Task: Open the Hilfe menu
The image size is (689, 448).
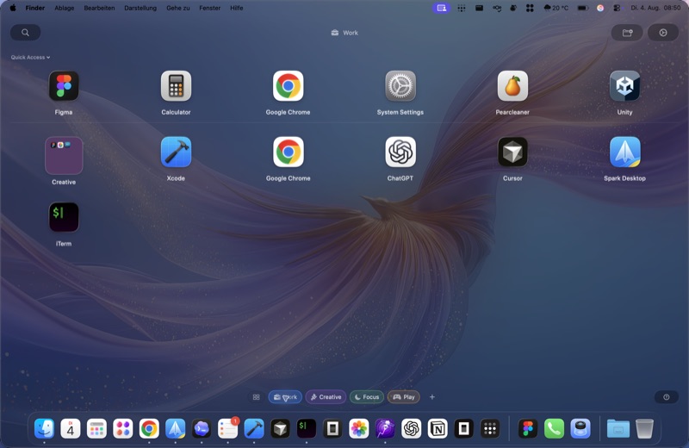Action: [x=236, y=8]
